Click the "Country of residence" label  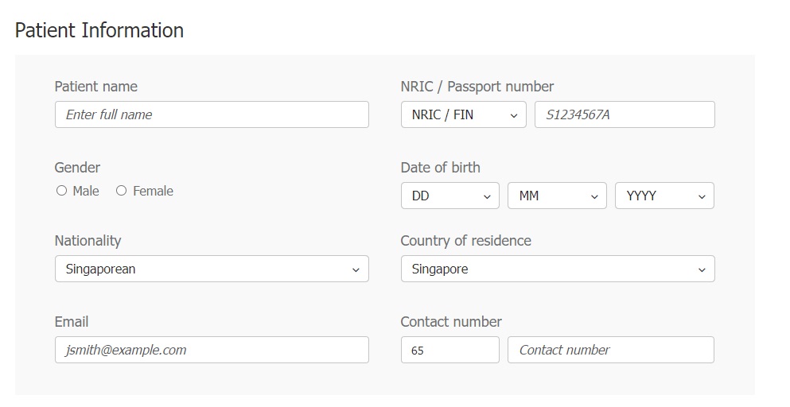465,241
